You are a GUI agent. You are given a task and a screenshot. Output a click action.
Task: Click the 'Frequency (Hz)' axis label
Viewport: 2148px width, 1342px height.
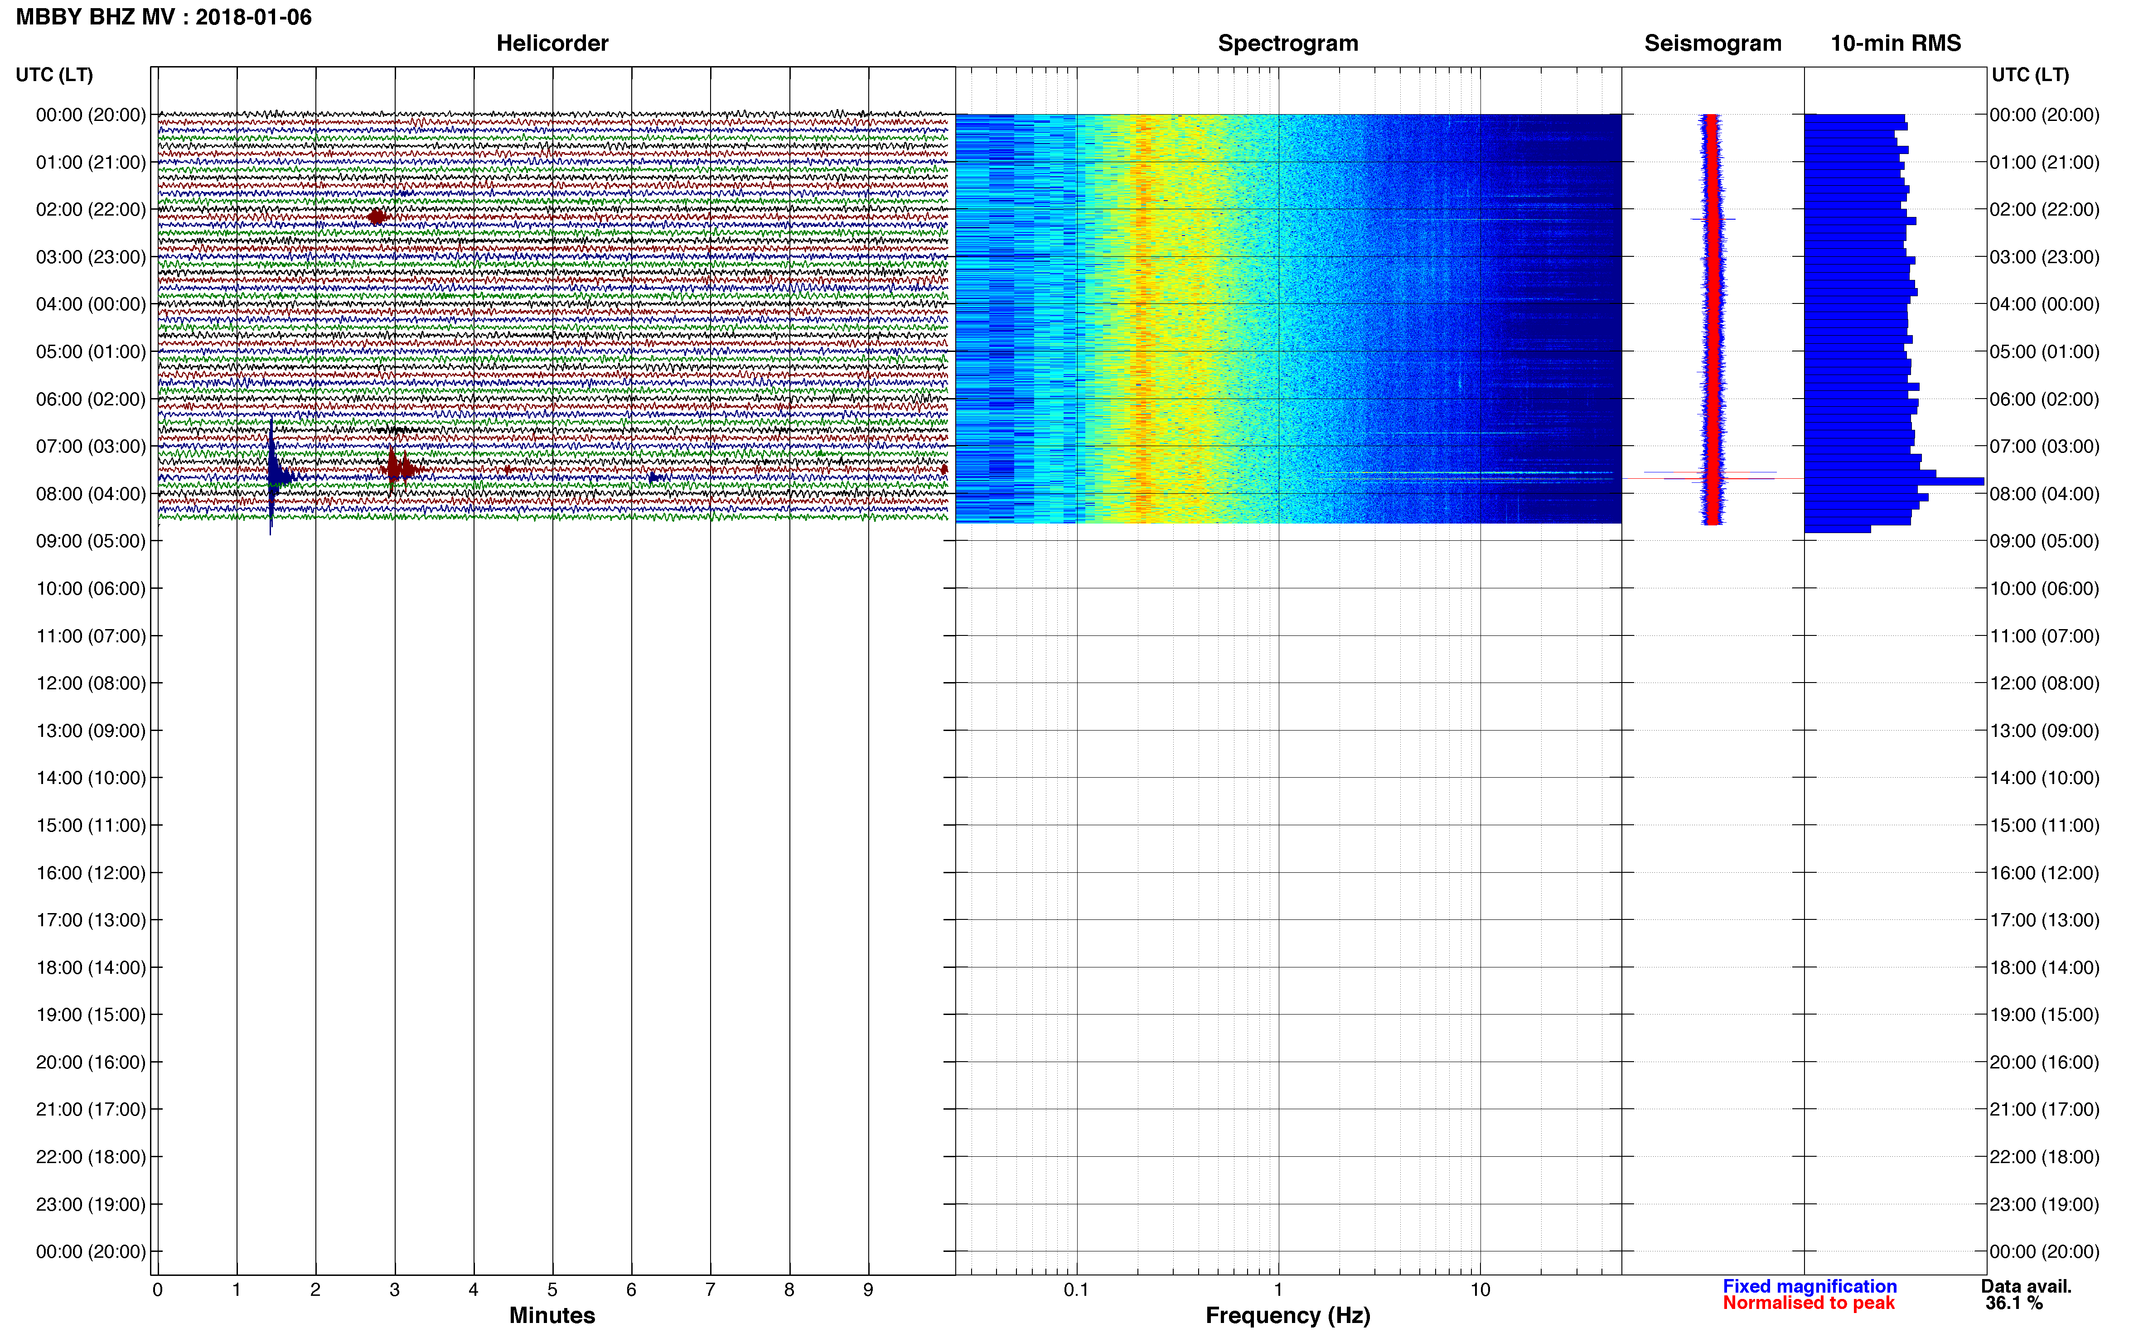click(1287, 1315)
